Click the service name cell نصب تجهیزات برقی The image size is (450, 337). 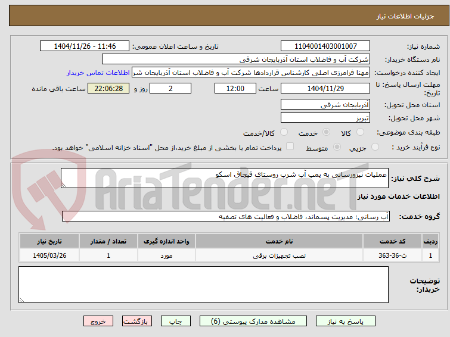280,255
